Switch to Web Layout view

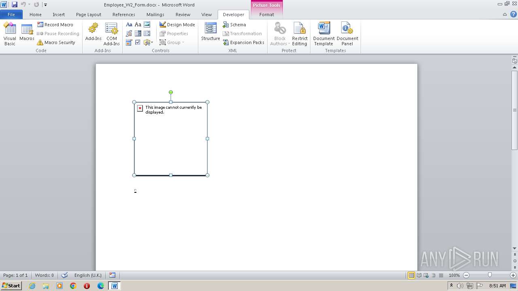click(x=426, y=275)
